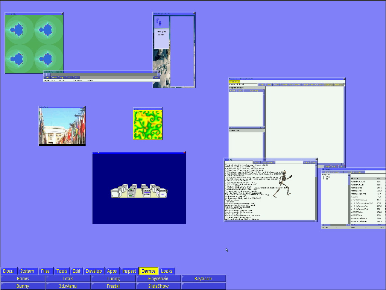Click Load in the programming editor
This screenshot has height=290, width=386.
[262, 85]
